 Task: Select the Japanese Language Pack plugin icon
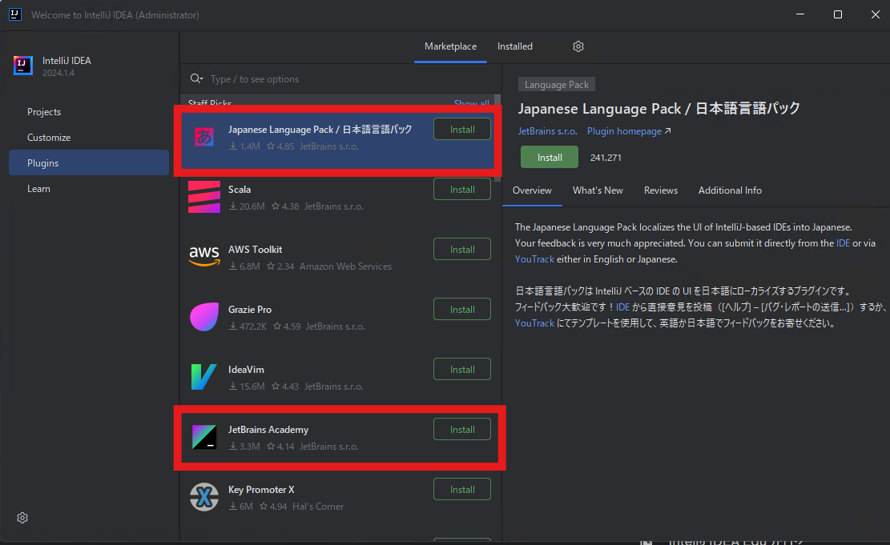(204, 136)
